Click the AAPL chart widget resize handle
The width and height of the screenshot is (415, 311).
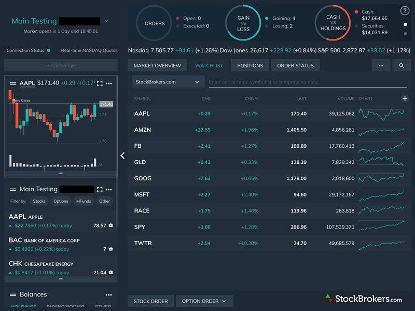[x=61, y=174]
